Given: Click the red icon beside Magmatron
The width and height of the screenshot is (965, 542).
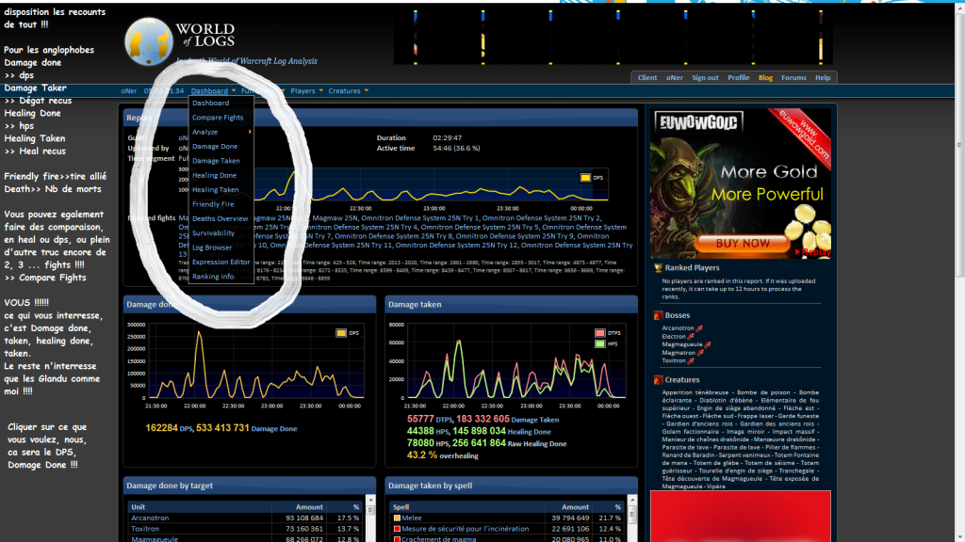Looking at the screenshot, I should [x=700, y=353].
